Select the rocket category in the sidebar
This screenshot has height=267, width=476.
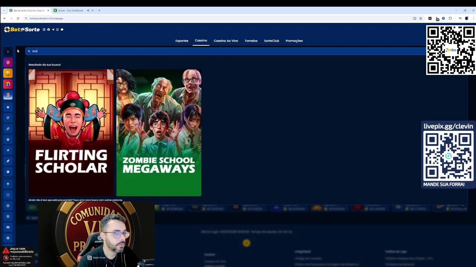click(x=8, y=161)
